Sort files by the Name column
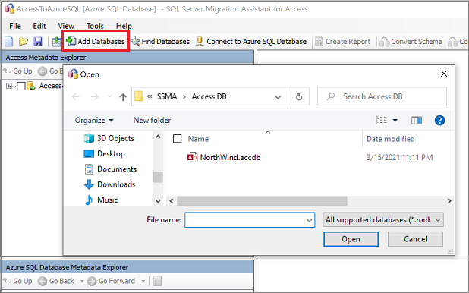This screenshot has width=469, height=293. [198, 139]
